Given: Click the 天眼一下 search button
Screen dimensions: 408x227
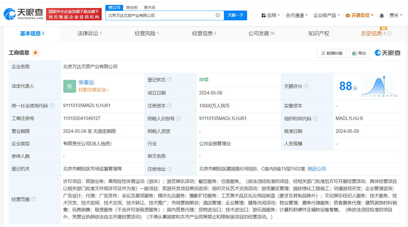Looking at the screenshot, I should tap(235, 15).
